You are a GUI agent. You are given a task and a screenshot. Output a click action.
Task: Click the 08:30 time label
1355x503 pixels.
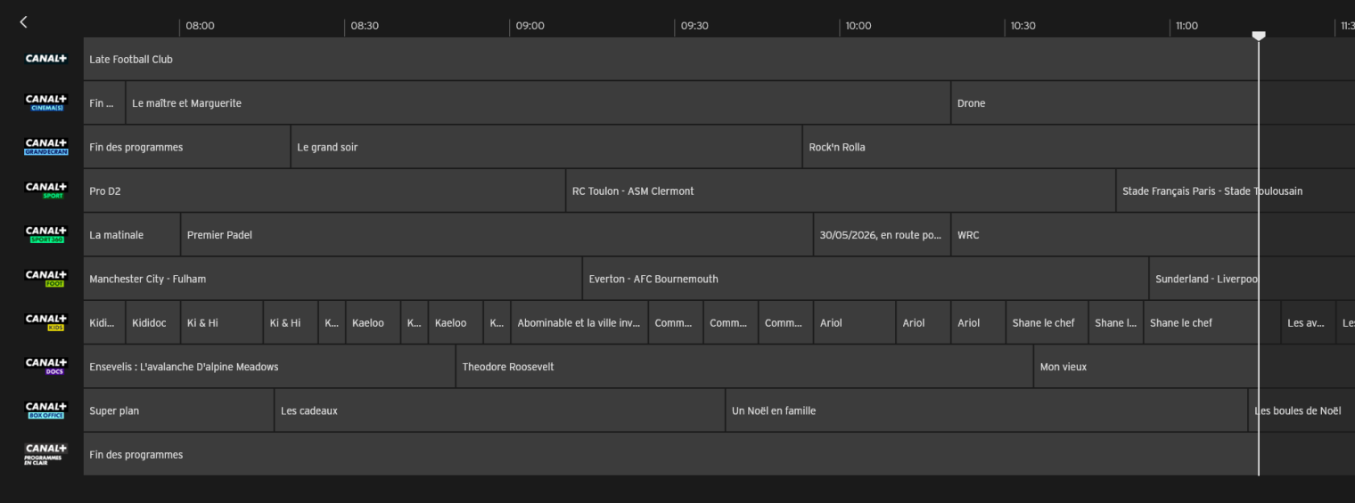coord(365,26)
